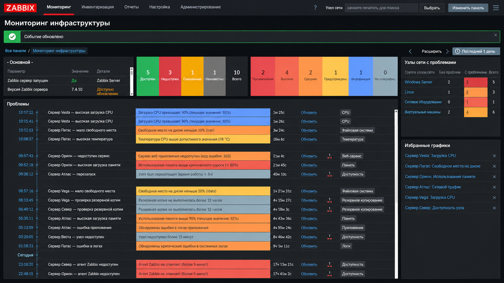Open the Инвентаризация menu

pyautogui.click(x=98, y=7)
